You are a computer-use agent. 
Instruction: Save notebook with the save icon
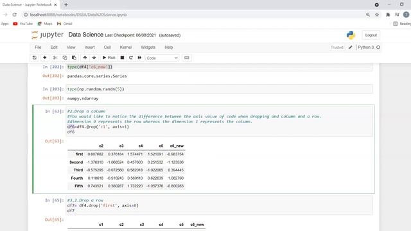[x=34, y=58]
